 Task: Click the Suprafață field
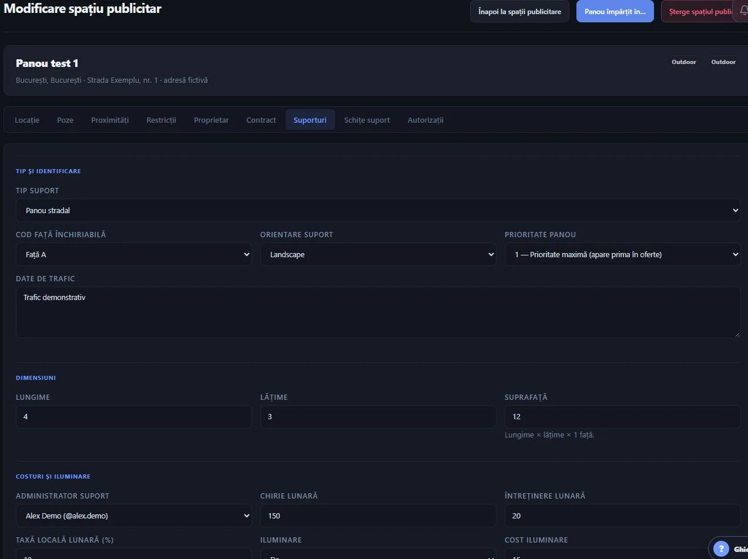pyautogui.click(x=623, y=417)
